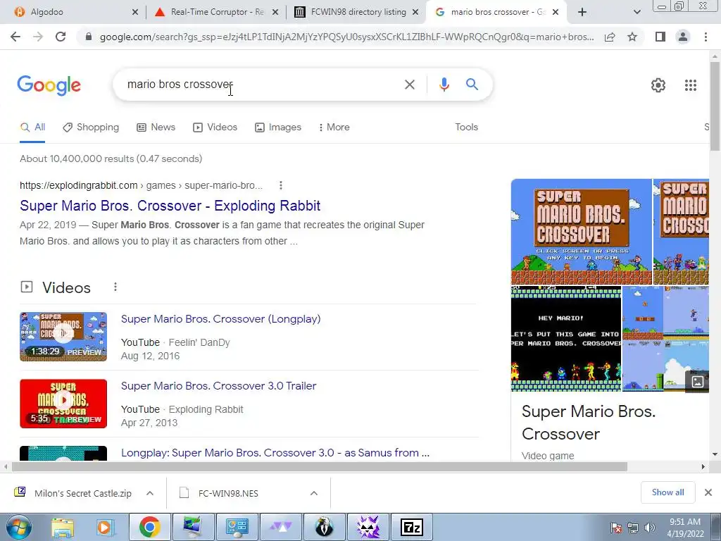
Task: Open FC-WIN98.NES downloaded file
Action: point(228,493)
